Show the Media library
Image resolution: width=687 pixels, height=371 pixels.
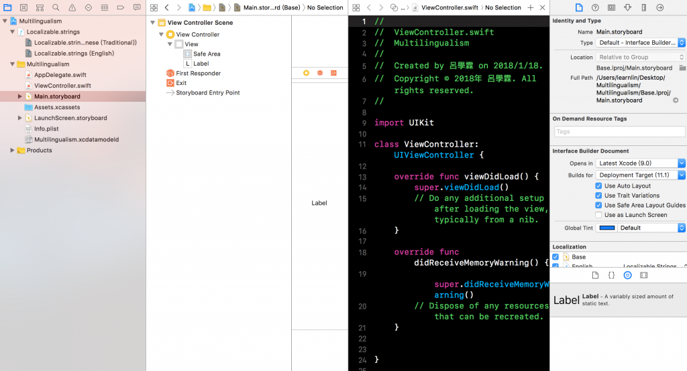pos(643,275)
